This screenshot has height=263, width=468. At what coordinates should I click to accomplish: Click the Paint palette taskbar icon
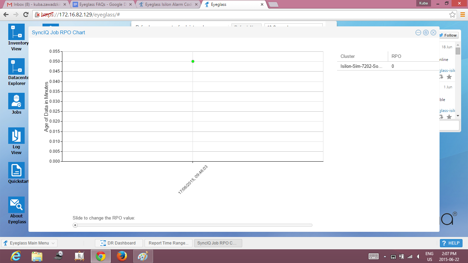pyautogui.click(x=143, y=256)
